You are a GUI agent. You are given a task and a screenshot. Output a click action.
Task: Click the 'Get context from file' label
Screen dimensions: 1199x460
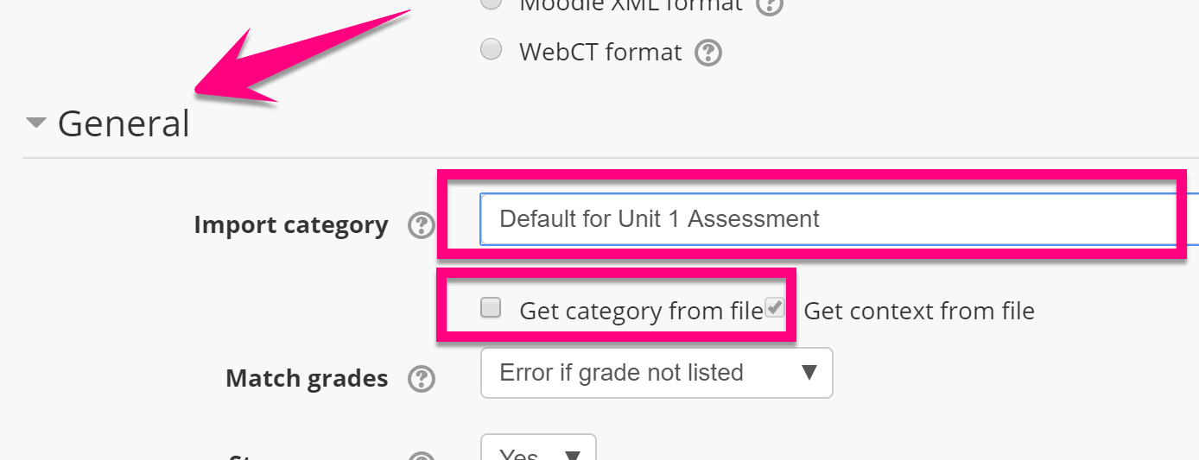(x=919, y=311)
